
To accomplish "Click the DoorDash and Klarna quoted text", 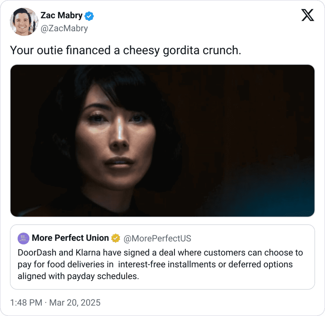I will pos(160,264).
